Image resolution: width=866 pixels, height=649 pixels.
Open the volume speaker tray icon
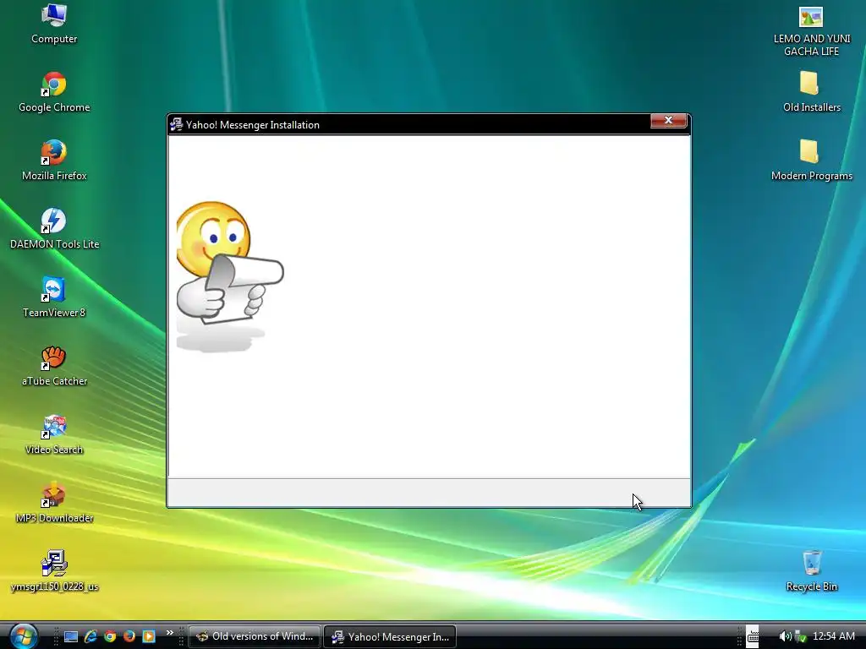785,636
